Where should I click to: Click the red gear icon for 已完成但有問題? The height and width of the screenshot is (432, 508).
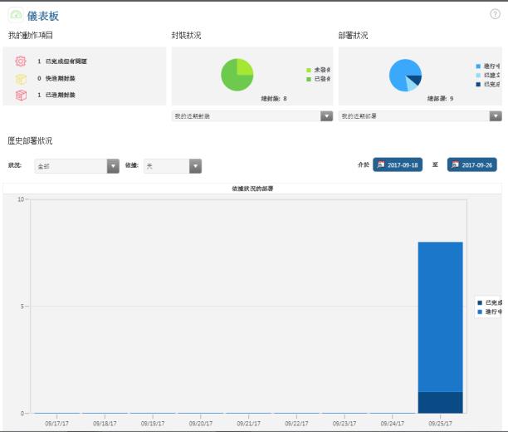point(21,61)
